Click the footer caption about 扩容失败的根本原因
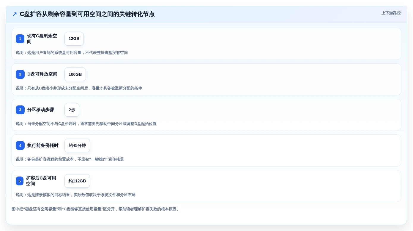Image resolution: width=413 pixels, height=231 pixels. [96, 209]
